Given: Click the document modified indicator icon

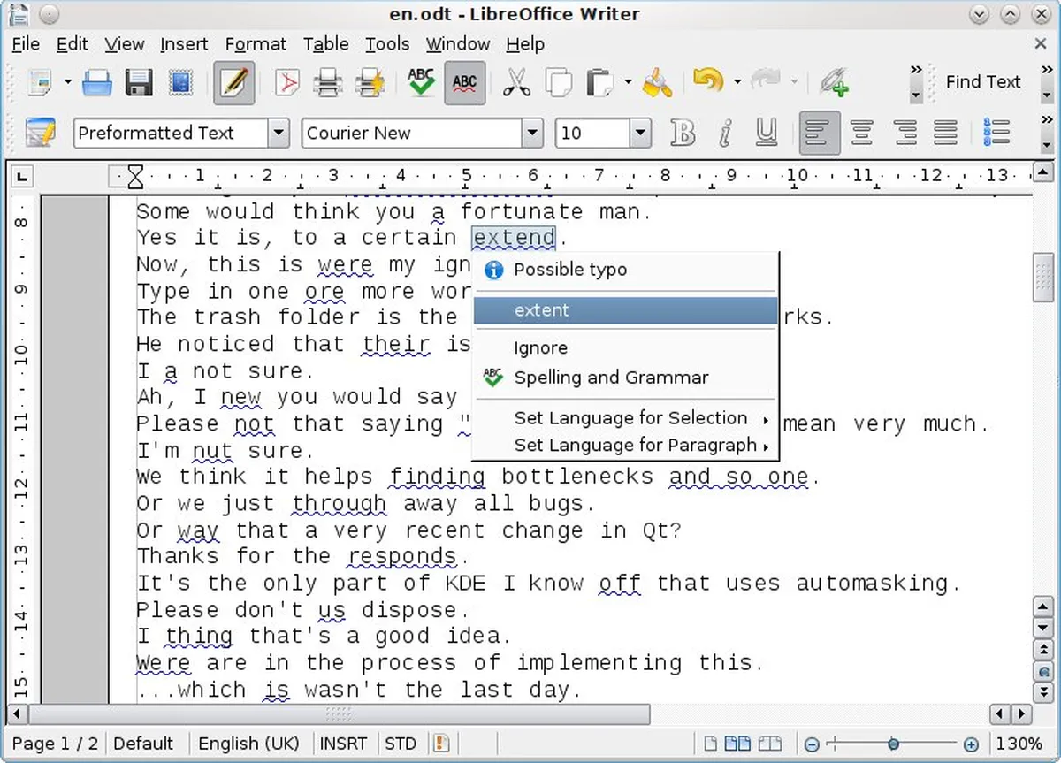Looking at the screenshot, I should coord(440,744).
